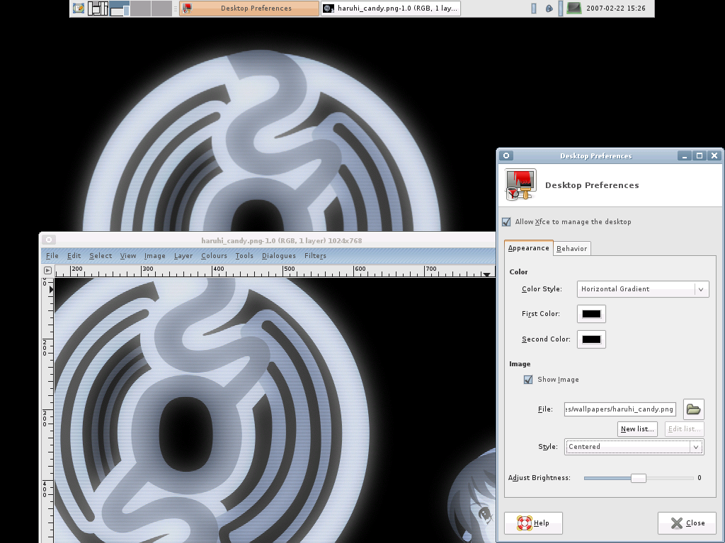This screenshot has width=725, height=543.
Task: Open GIMP View menu
Action: point(128,256)
